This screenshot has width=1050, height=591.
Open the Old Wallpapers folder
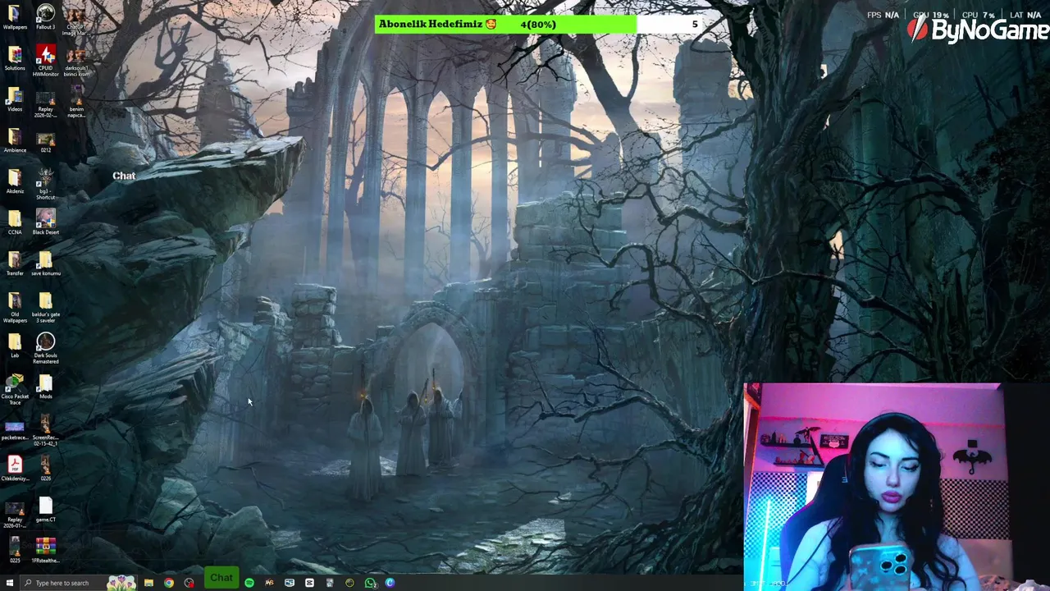[15, 307]
